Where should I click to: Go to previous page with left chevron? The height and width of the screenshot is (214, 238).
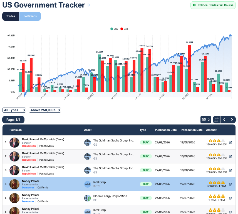tap(224, 120)
